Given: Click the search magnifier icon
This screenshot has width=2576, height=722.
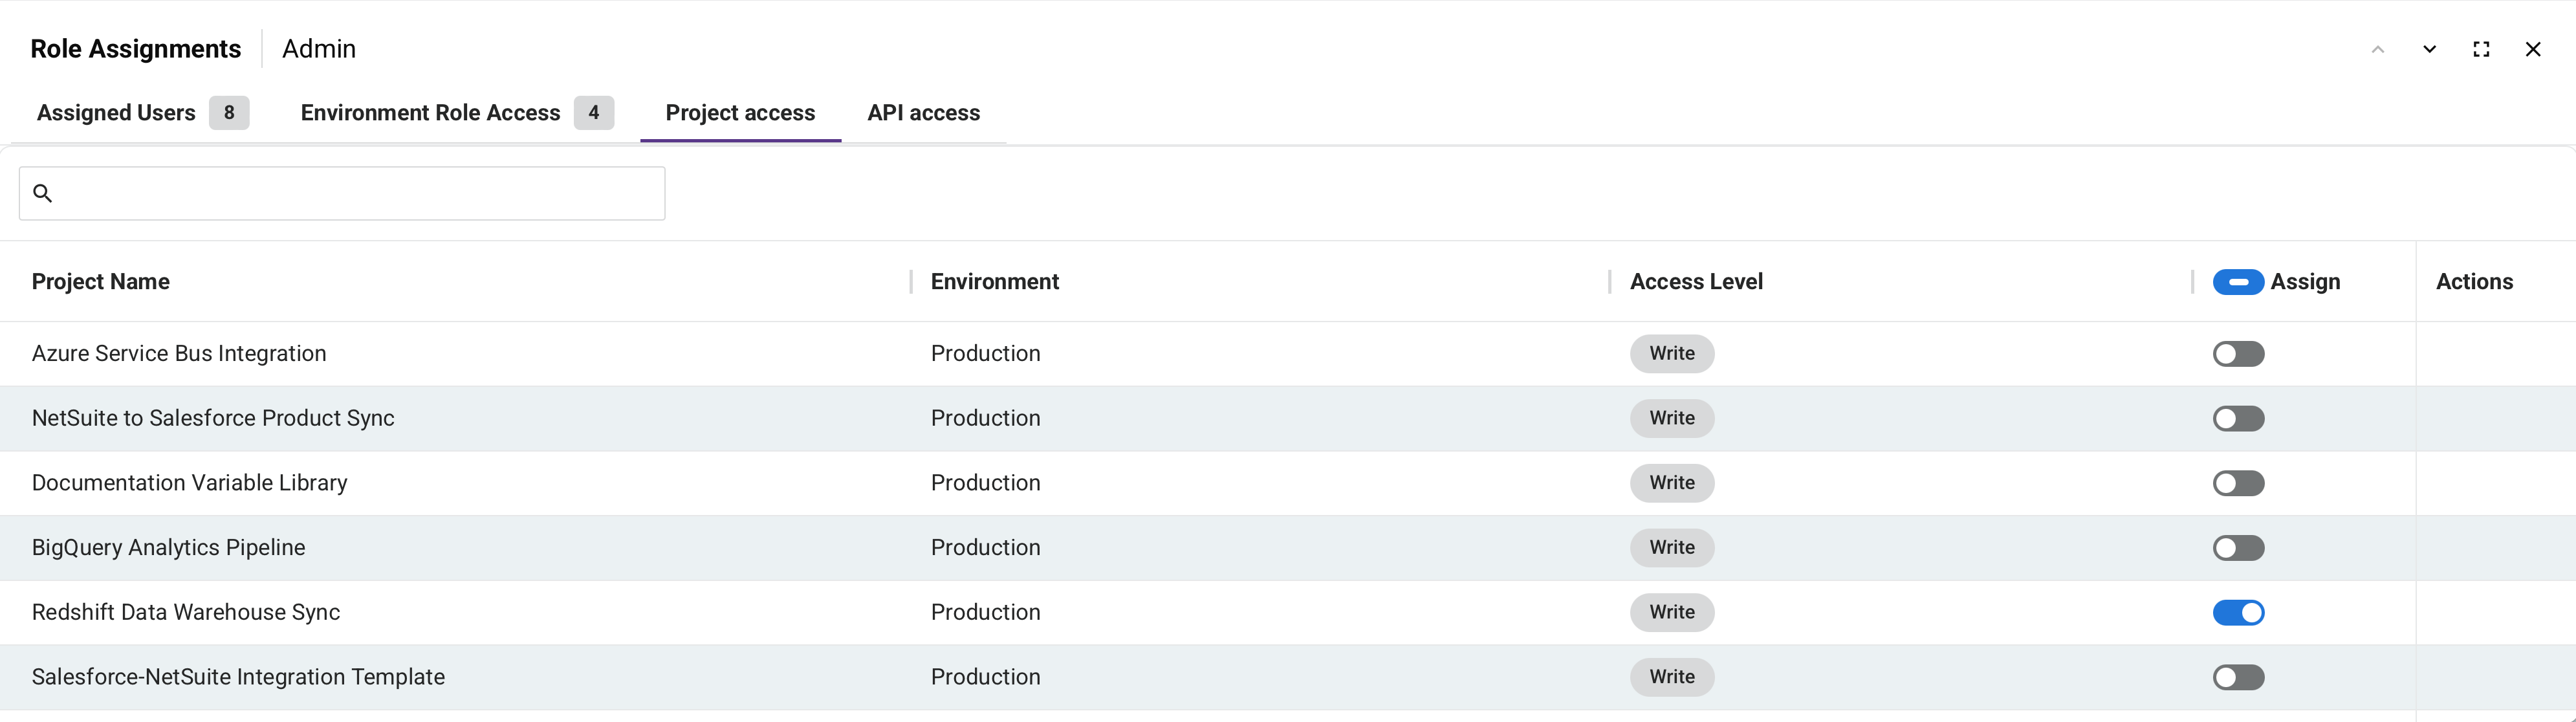Looking at the screenshot, I should [x=42, y=193].
